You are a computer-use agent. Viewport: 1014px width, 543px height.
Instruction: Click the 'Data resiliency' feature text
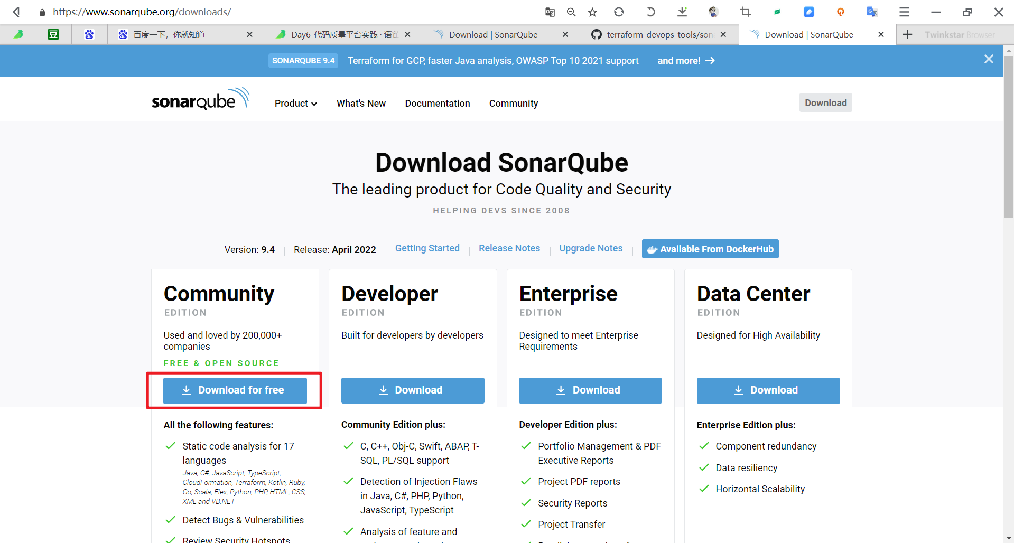click(746, 468)
